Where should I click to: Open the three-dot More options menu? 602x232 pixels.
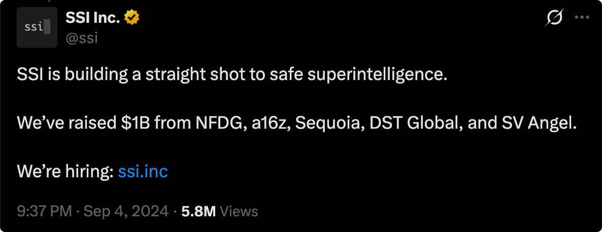[x=582, y=18]
